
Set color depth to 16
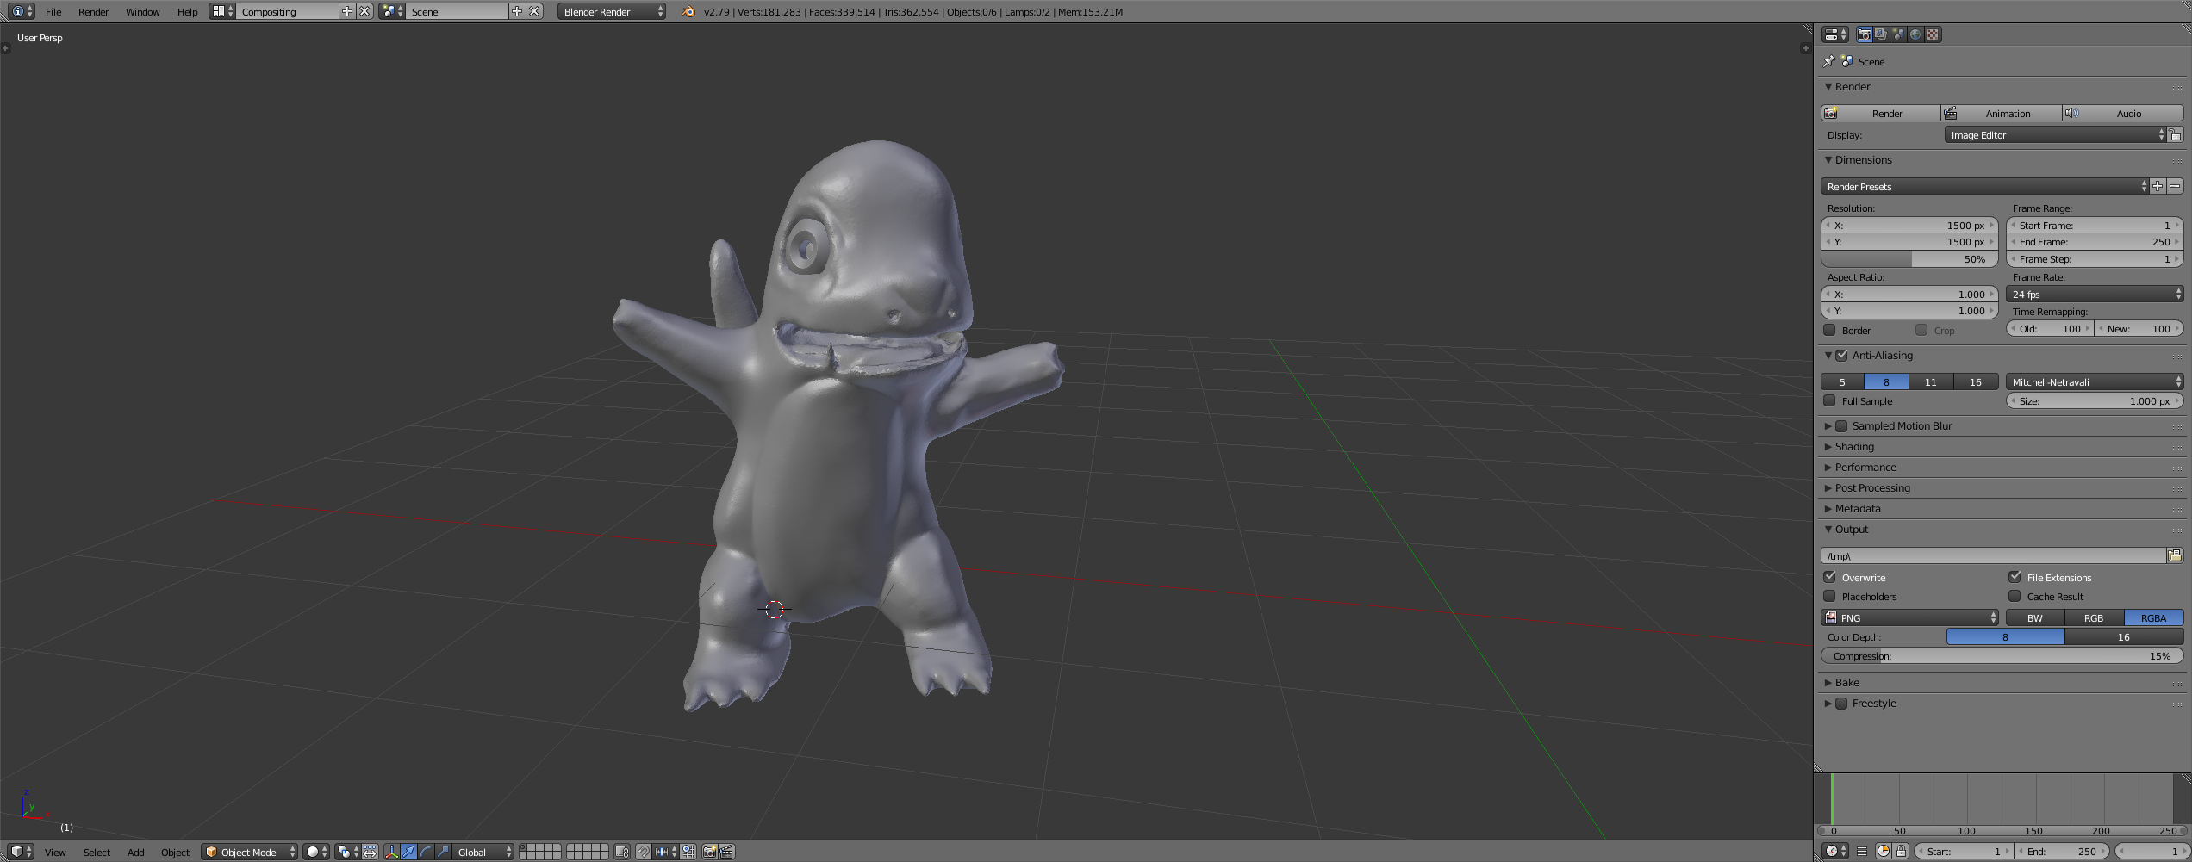pyautogui.click(x=2124, y=637)
